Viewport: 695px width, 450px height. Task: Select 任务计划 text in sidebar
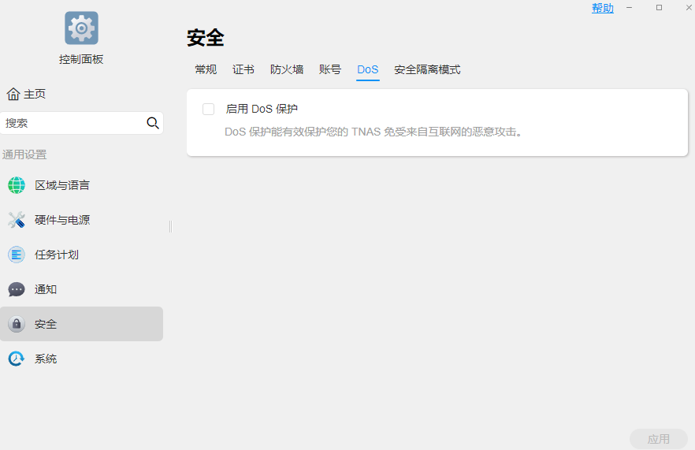(57, 255)
